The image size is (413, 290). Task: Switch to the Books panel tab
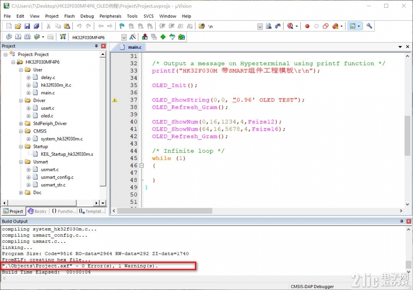pos(37,211)
